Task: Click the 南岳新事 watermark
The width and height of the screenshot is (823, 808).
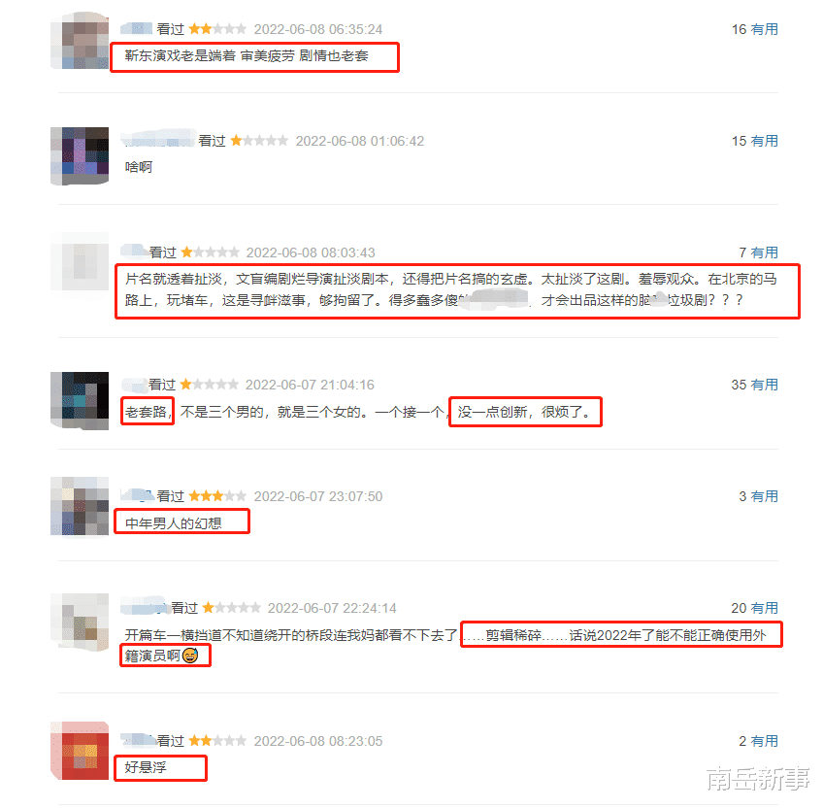Action: click(x=758, y=779)
